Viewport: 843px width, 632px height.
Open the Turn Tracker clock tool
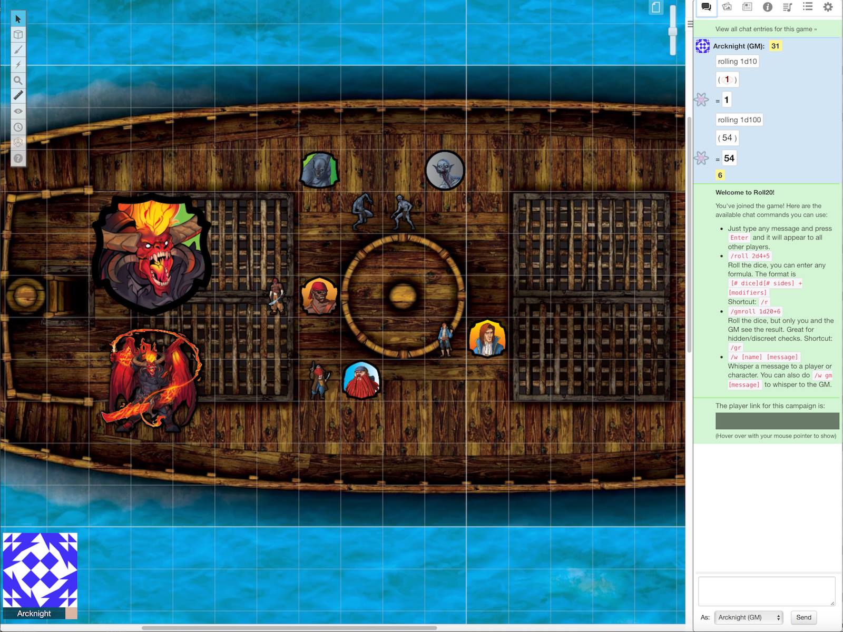point(18,127)
